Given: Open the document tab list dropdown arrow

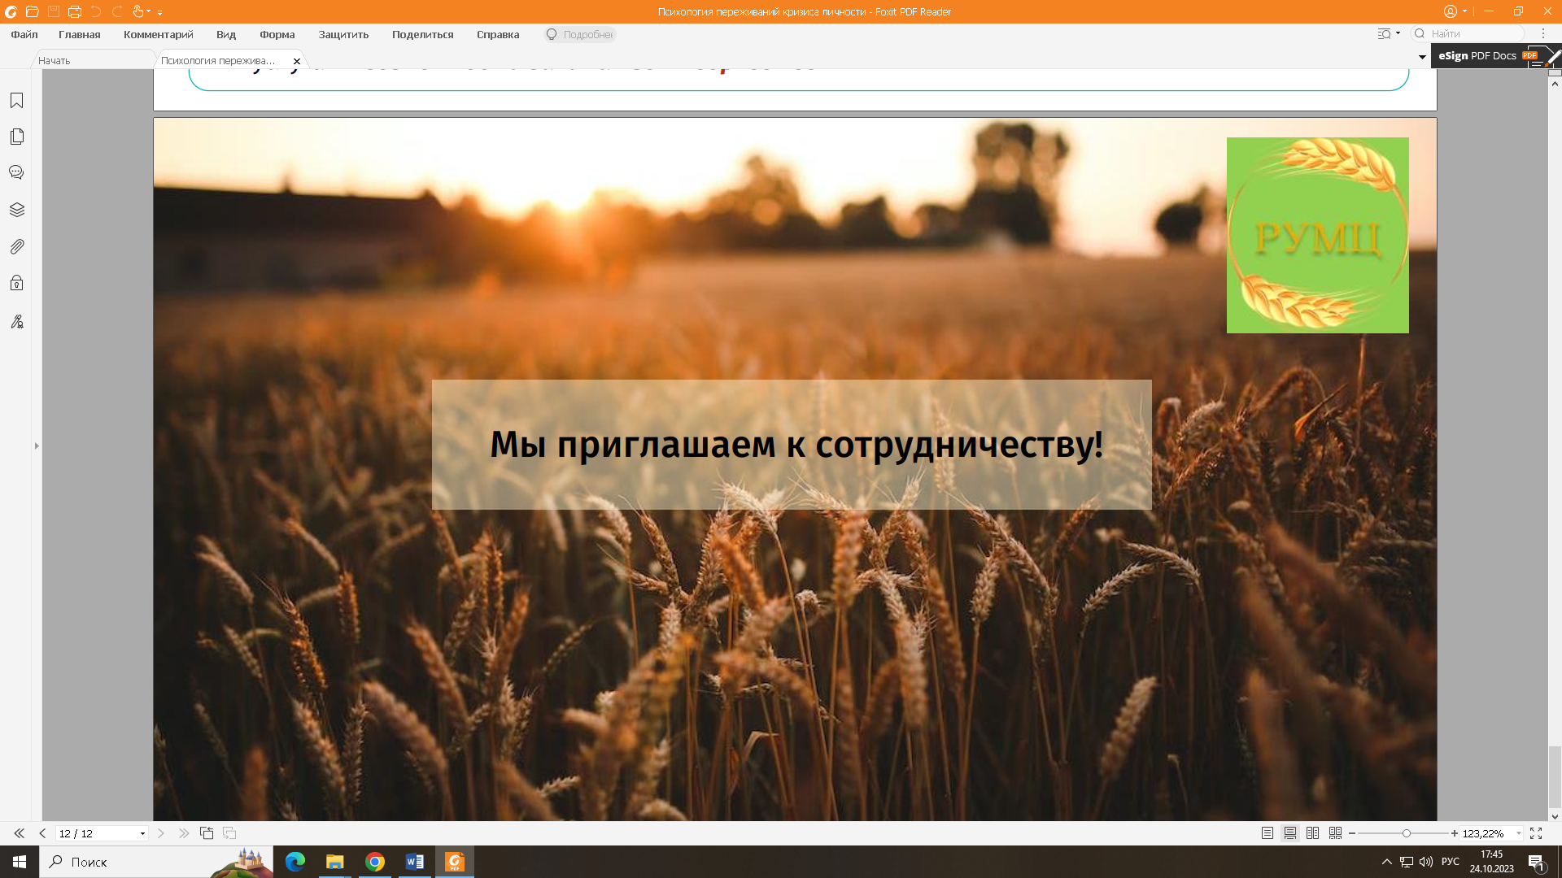Looking at the screenshot, I should click(x=1422, y=57).
